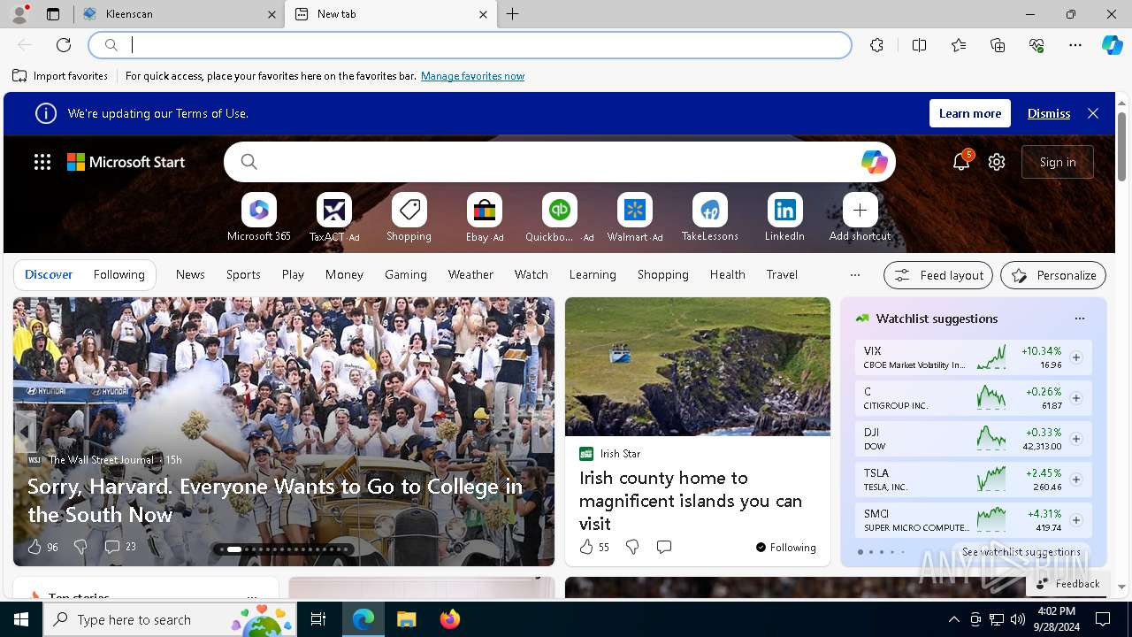This screenshot has height=637, width=1132.
Task: Refresh the page
Action: (x=64, y=45)
